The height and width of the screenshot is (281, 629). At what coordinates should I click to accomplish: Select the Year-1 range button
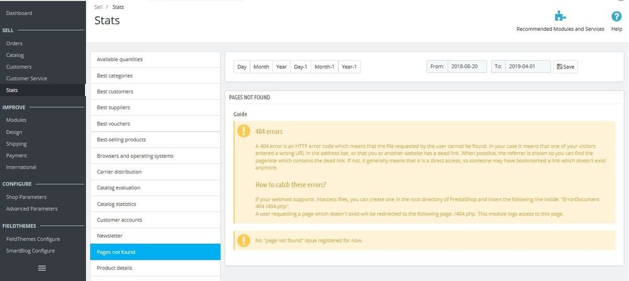point(349,67)
